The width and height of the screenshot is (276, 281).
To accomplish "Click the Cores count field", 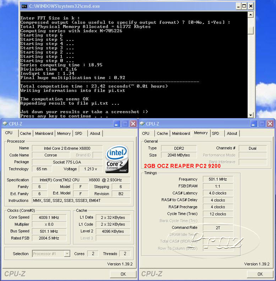I will tap(93, 254).
